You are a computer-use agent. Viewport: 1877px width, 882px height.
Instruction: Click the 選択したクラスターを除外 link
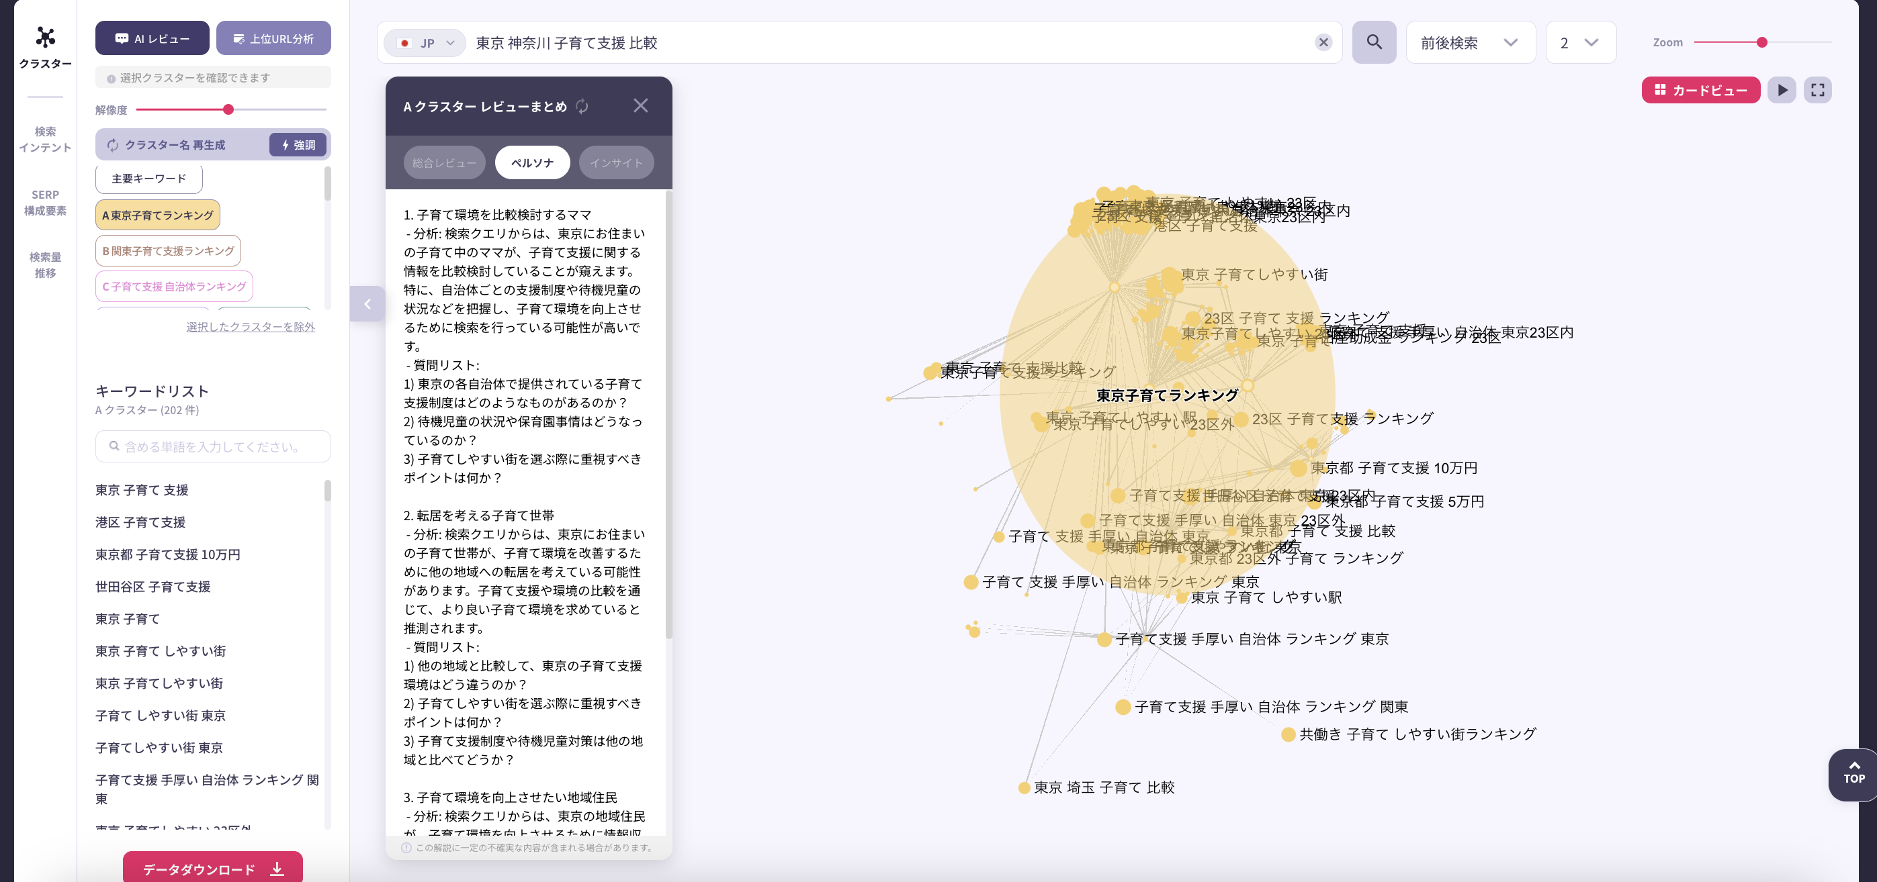[250, 326]
